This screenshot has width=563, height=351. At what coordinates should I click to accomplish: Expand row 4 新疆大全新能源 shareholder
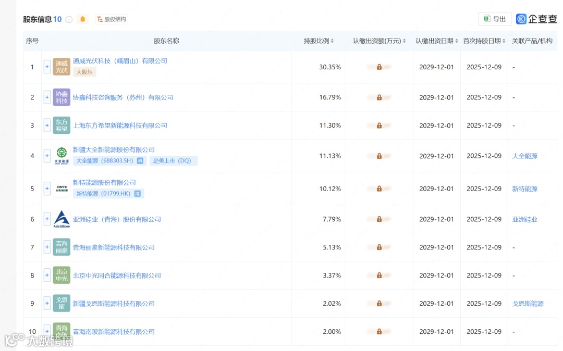click(47, 156)
